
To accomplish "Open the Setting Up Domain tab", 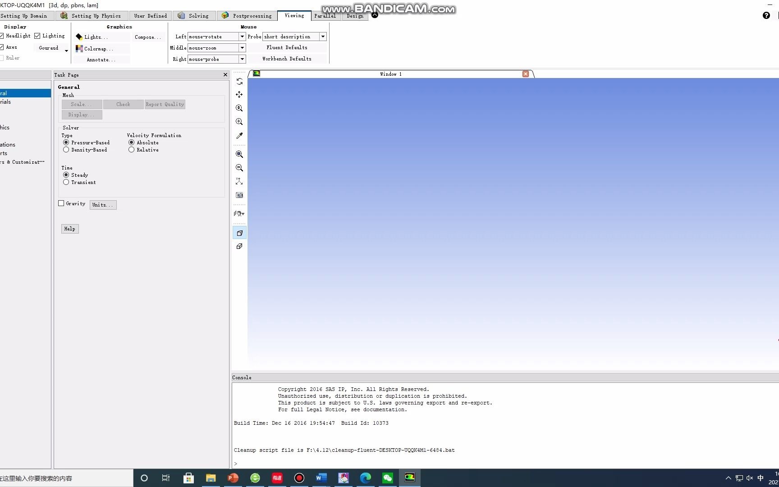I will 26,16.
